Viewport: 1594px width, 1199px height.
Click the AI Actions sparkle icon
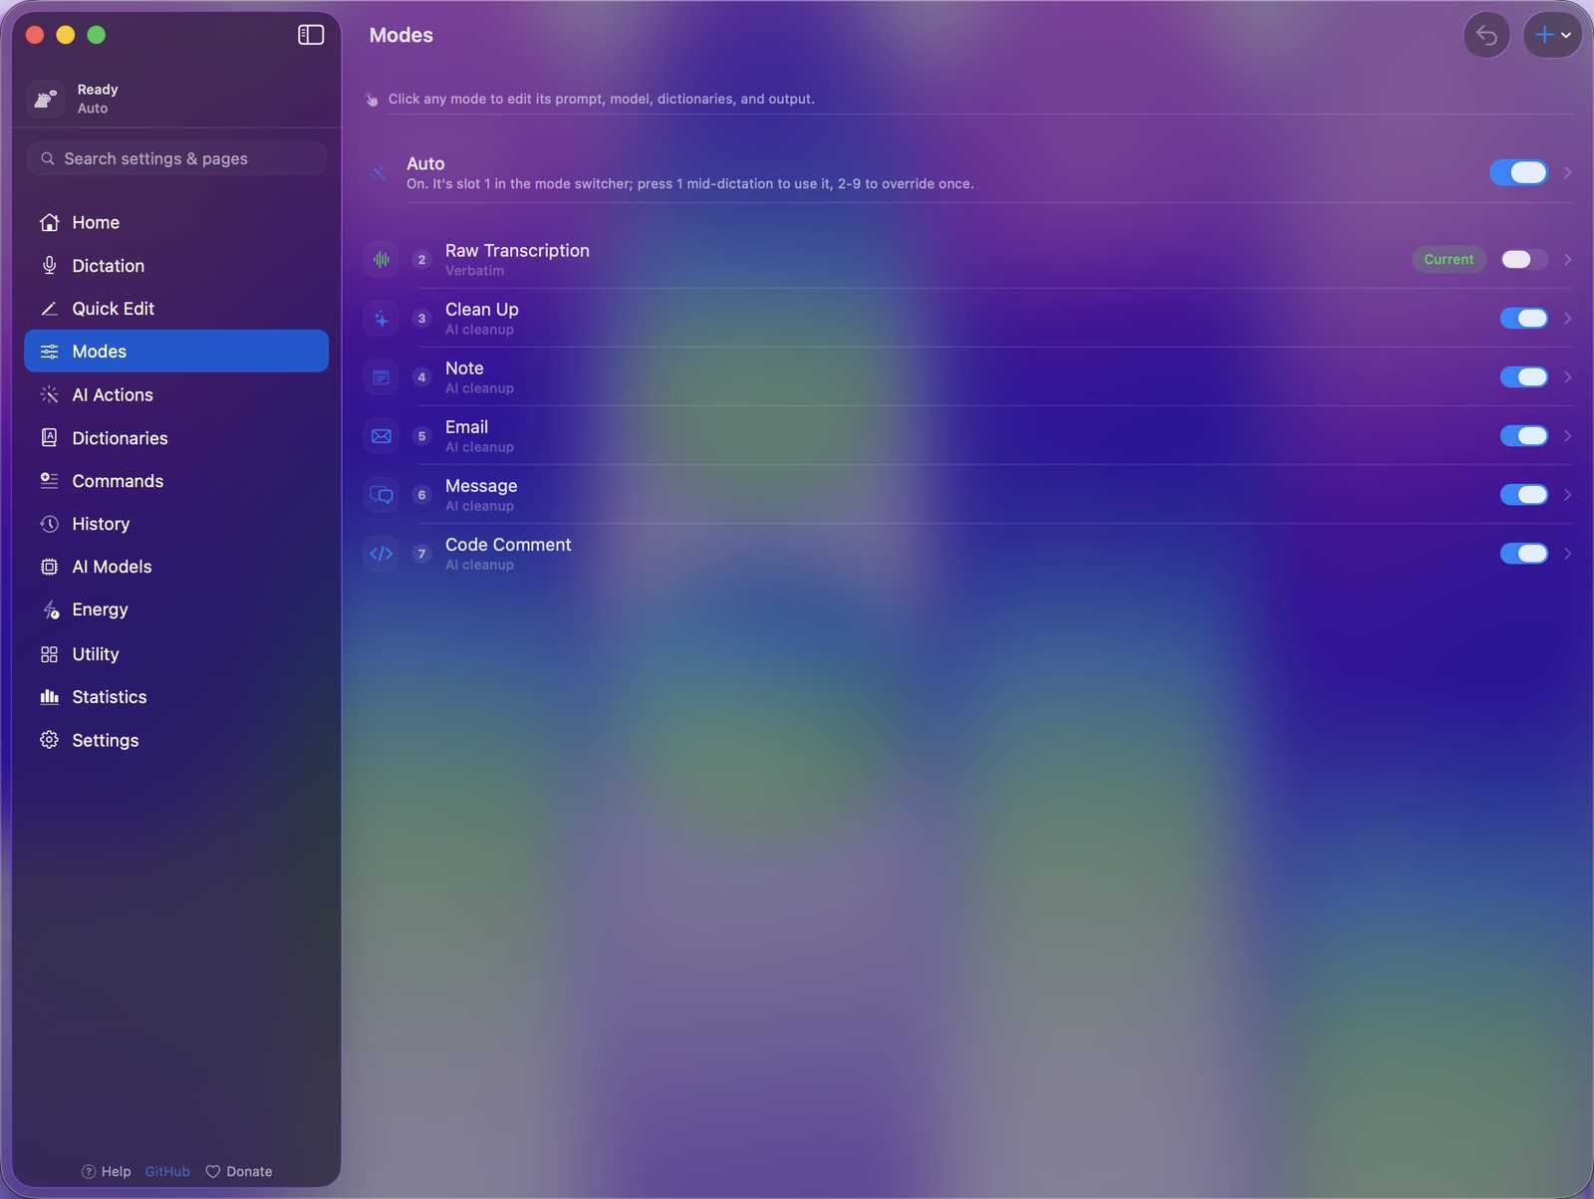pyautogui.click(x=49, y=394)
